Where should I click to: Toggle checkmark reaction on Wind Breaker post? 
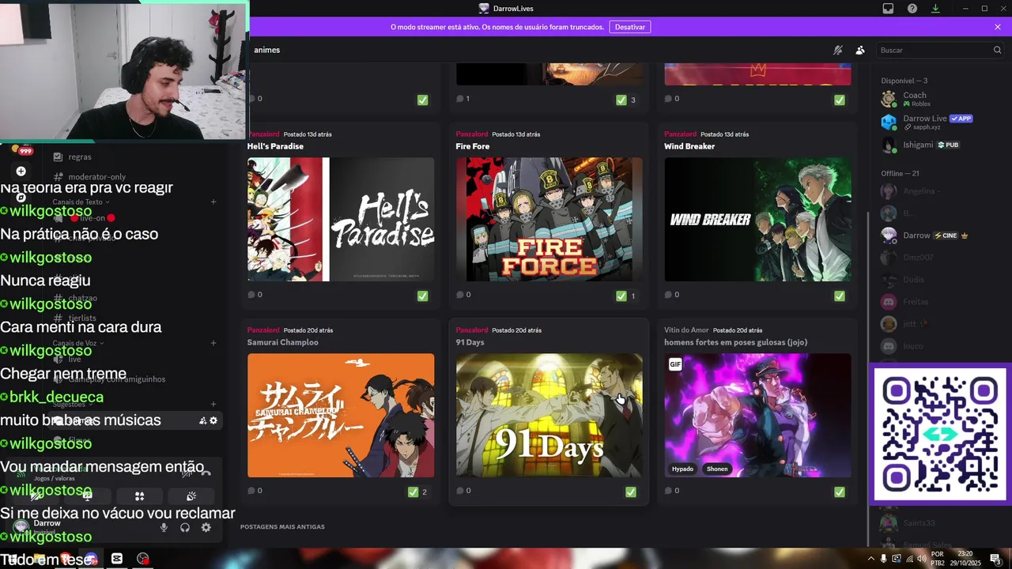pyautogui.click(x=840, y=296)
